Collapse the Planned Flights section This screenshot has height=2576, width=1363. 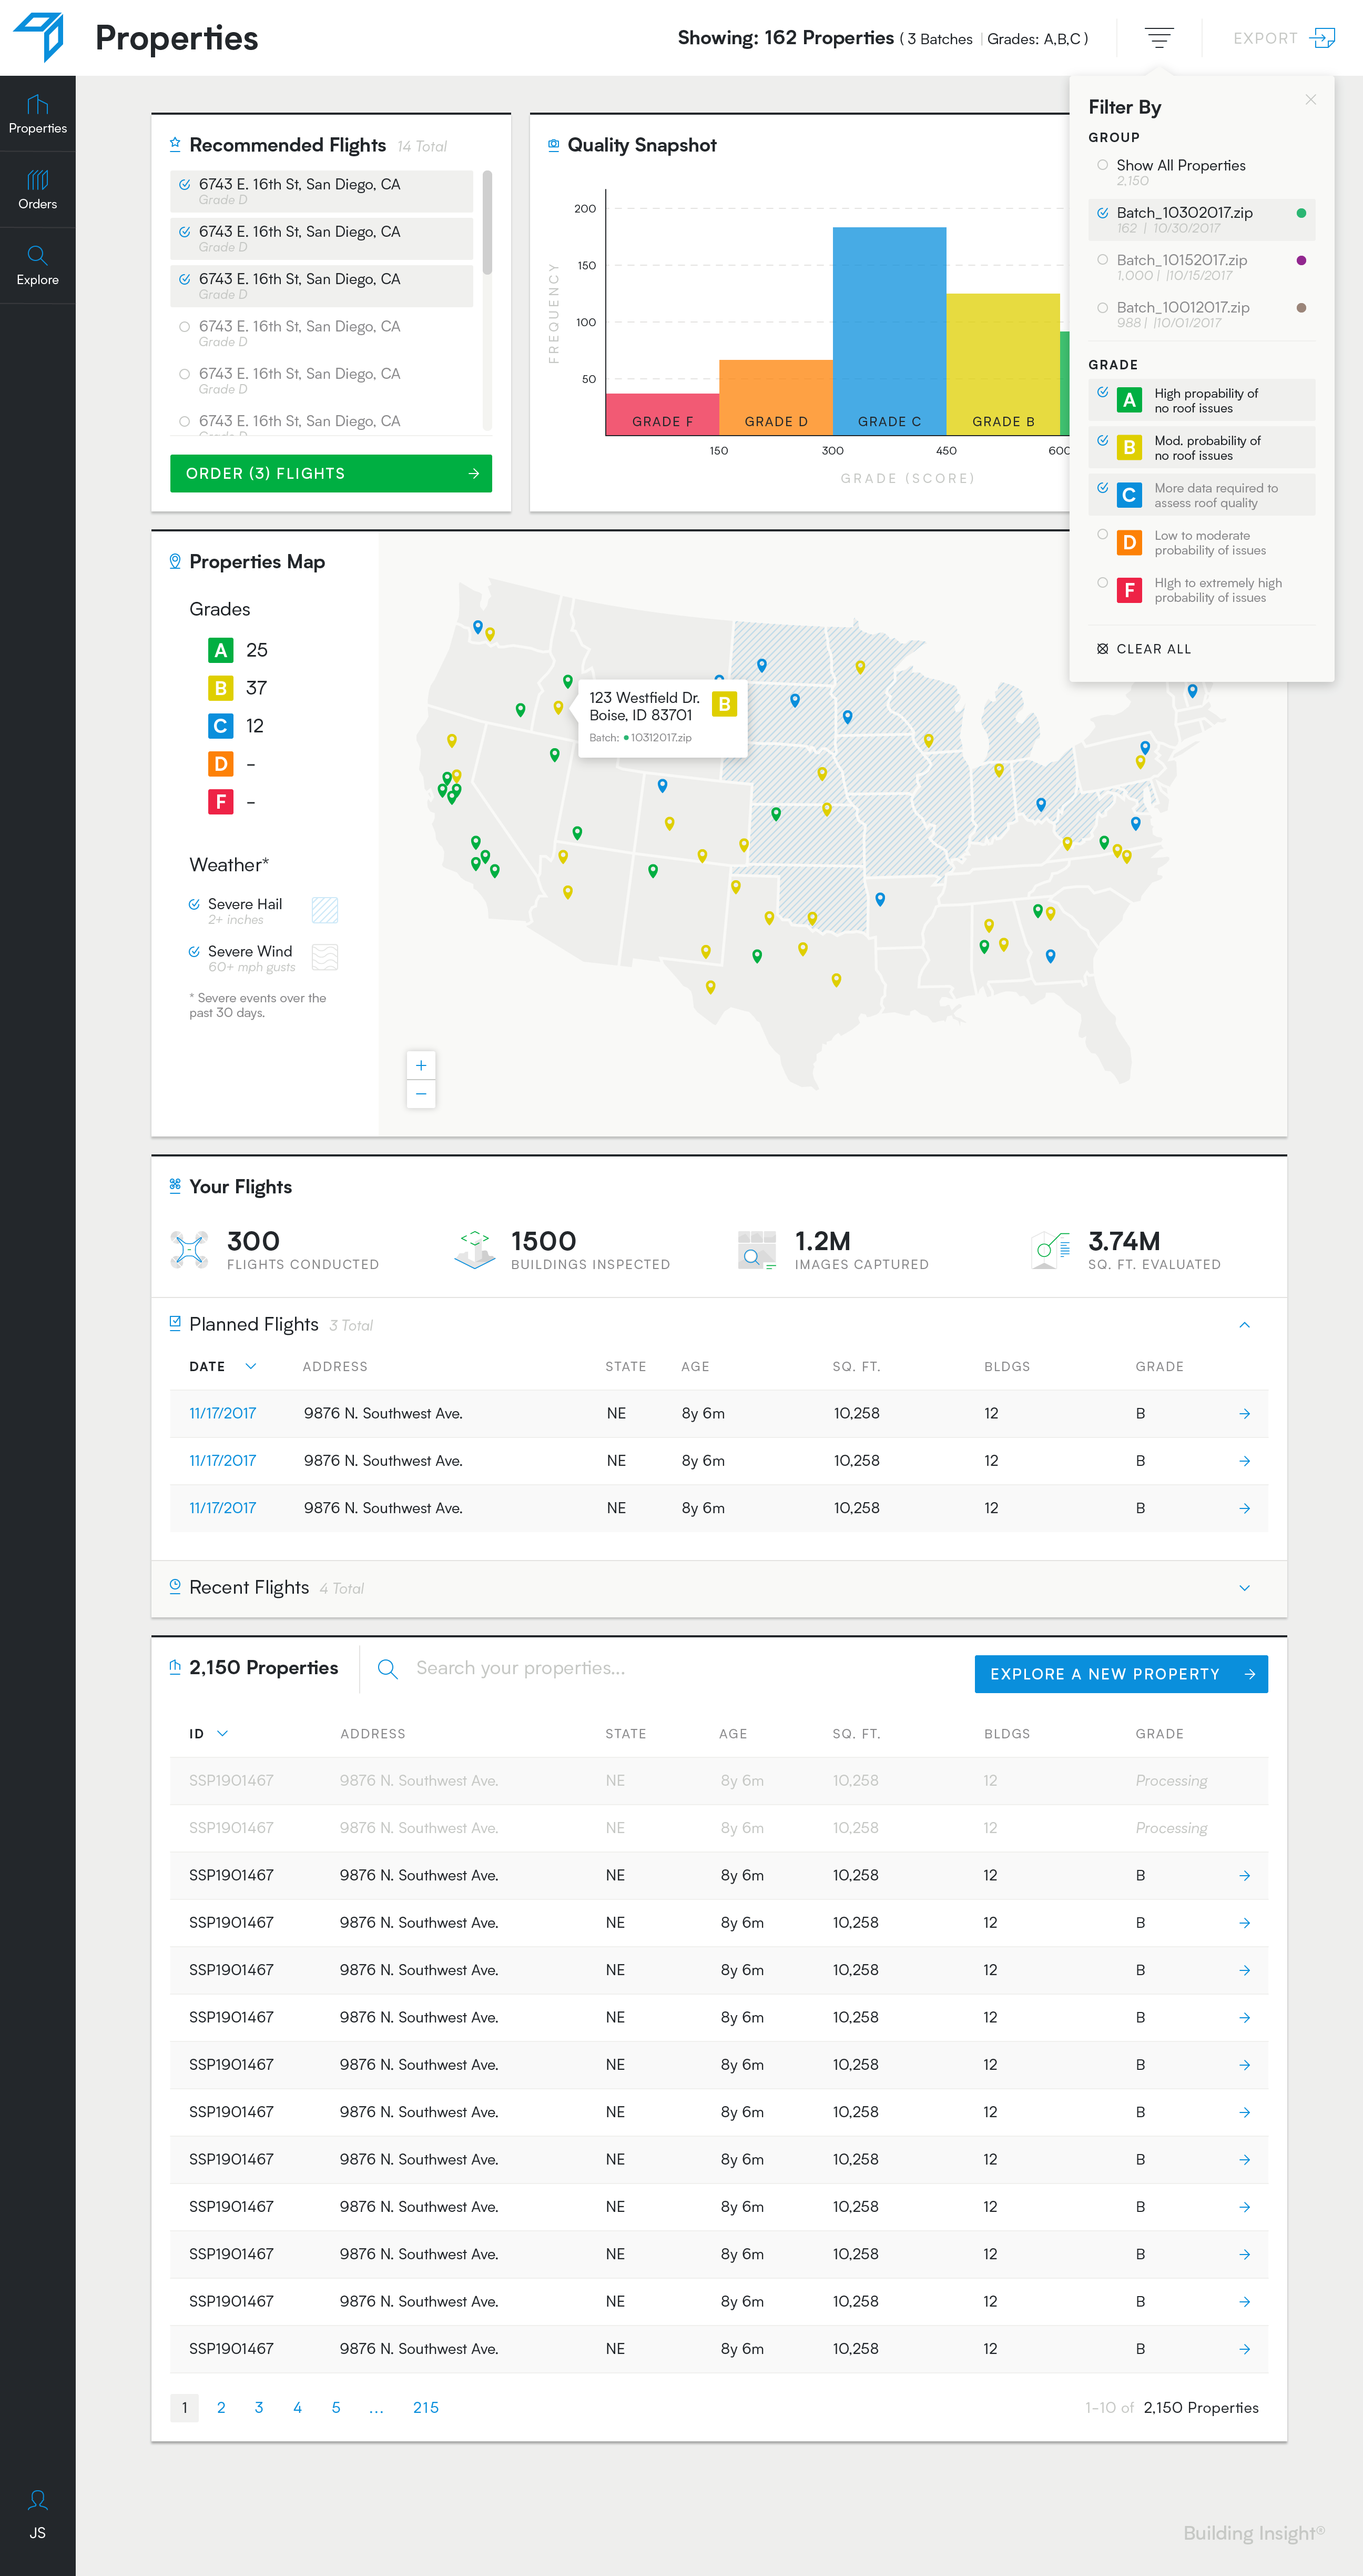[x=1244, y=1325]
